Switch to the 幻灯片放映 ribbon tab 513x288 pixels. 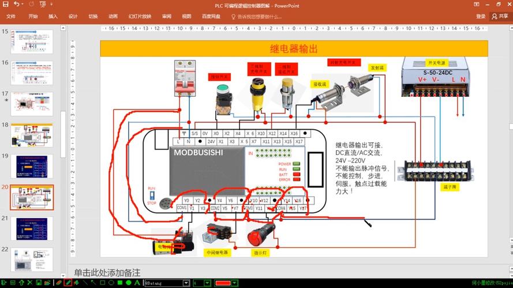[x=140, y=17]
